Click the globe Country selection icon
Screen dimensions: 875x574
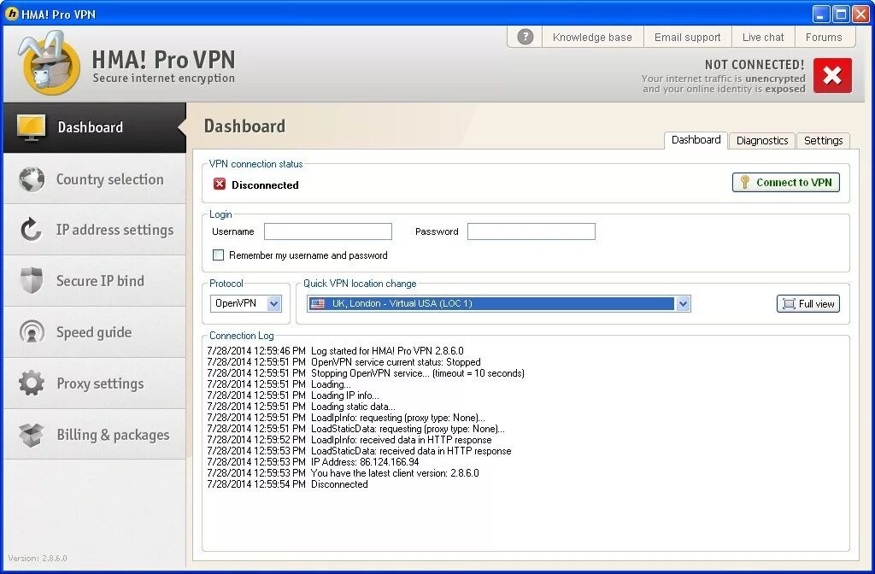32,179
